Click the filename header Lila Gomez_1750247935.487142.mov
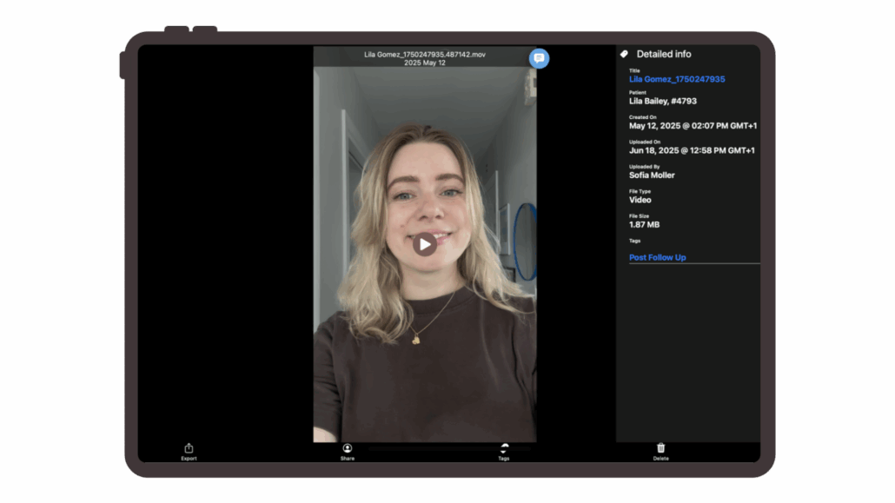 point(424,55)
